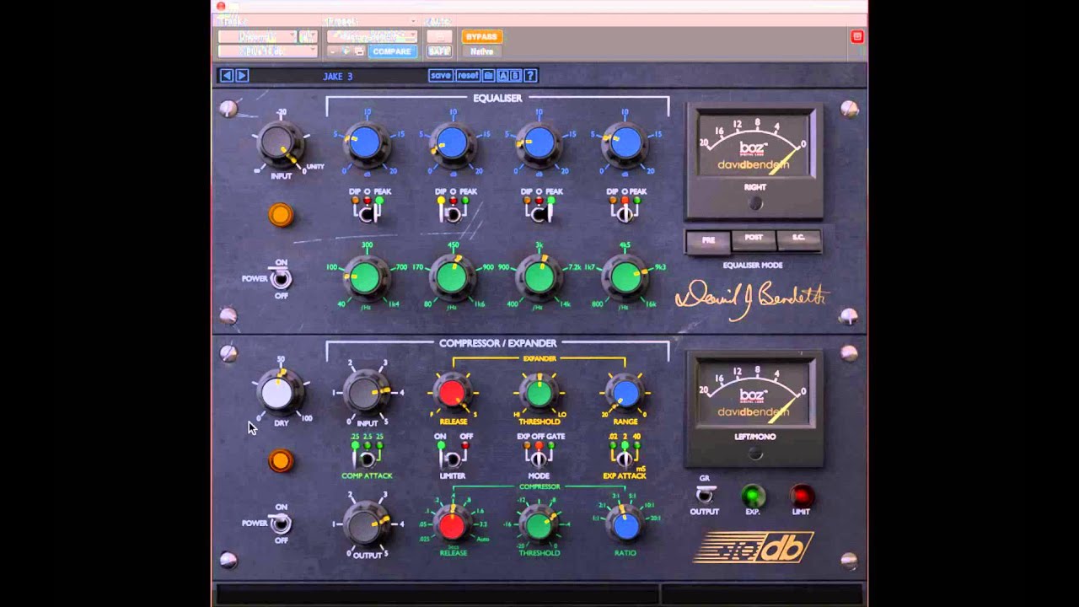
Task: Click the 800–16k Hz green frequency knob
Action: point(625,277)
